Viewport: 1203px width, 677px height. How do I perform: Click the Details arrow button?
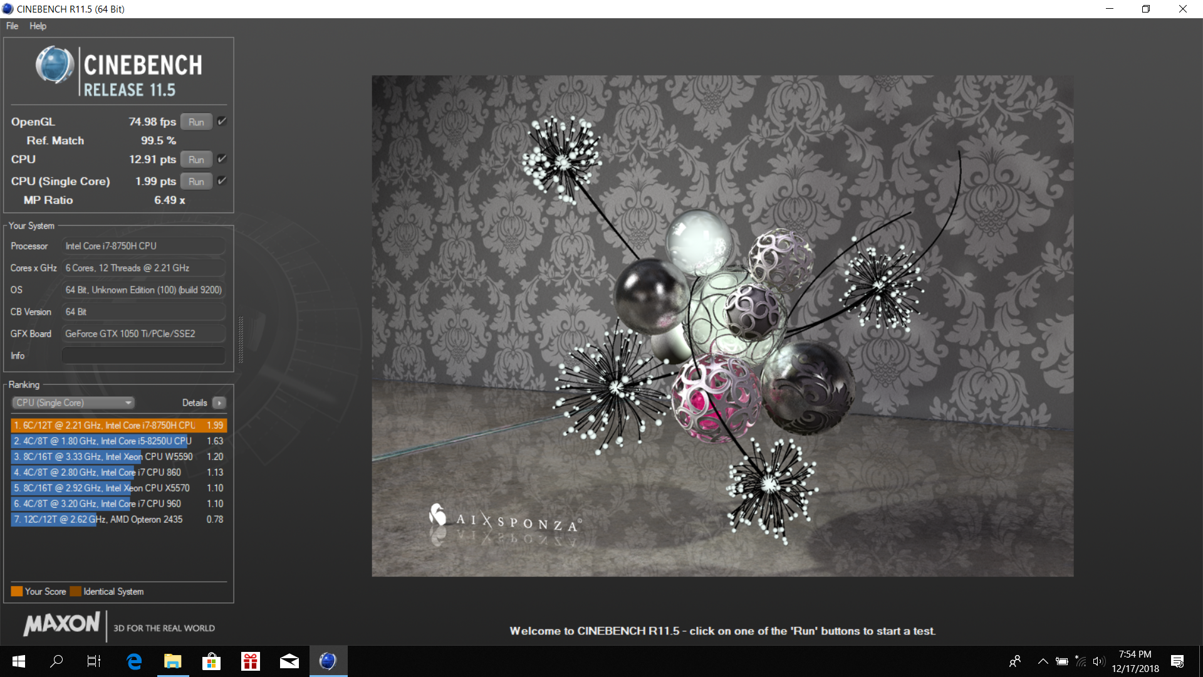click(x=219, y=402)
